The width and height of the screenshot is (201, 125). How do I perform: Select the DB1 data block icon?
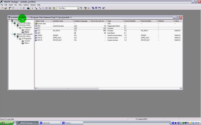click(36, 33)
